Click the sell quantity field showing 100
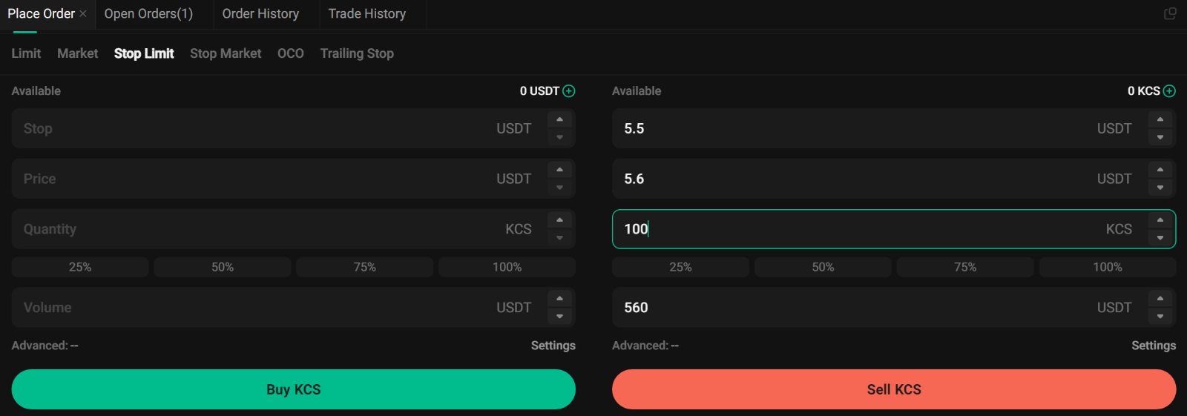 (x=894, y=229)
